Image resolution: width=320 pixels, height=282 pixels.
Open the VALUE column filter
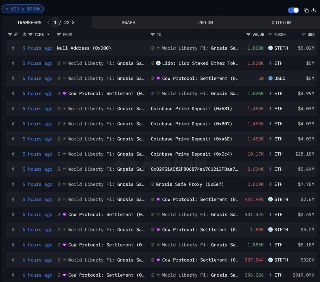(x=248, y=34)
